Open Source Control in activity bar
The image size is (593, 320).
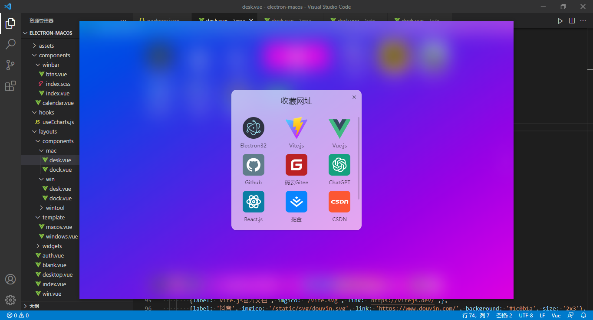pyautogui.click(x=10, y=65)
